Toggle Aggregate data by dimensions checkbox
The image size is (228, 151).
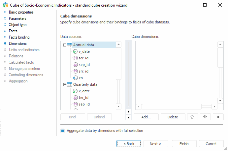pyautogui.click(x=62, y=131)
